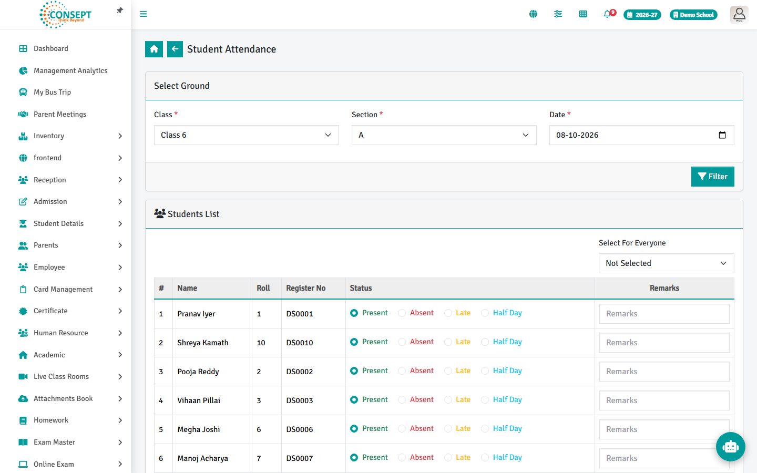Open the notifications bell

608,14
